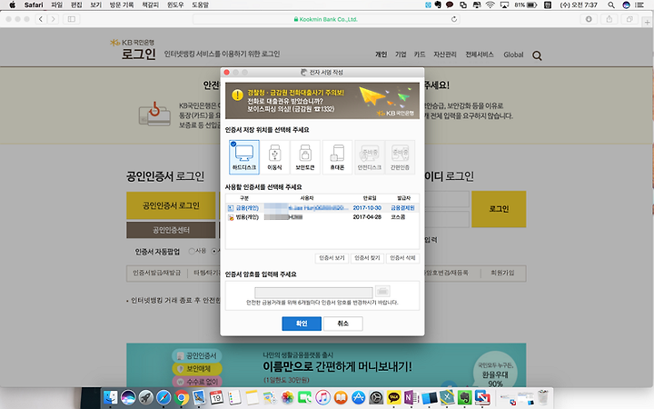This screenshot has width=654, height=409.
Task: Click Safari's back arrow button
Action: click(41, 19)
